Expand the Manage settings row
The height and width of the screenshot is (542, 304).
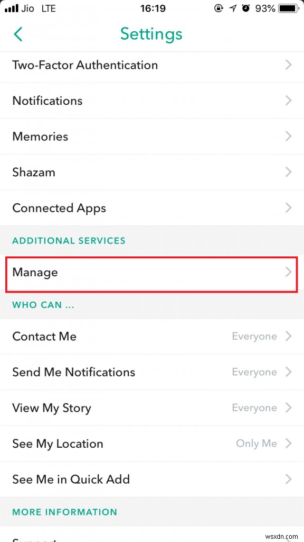pyautogui.click(x=151, y=273)
